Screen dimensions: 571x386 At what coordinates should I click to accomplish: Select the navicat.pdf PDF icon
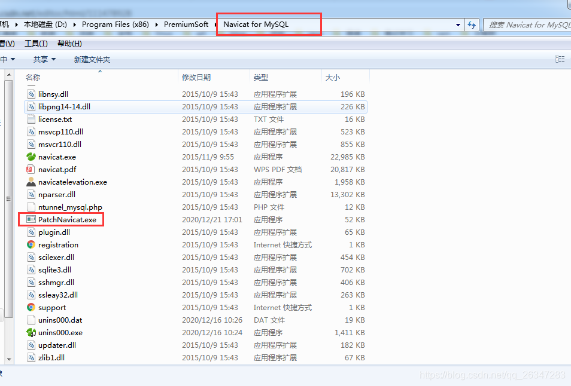click(31, 169)
